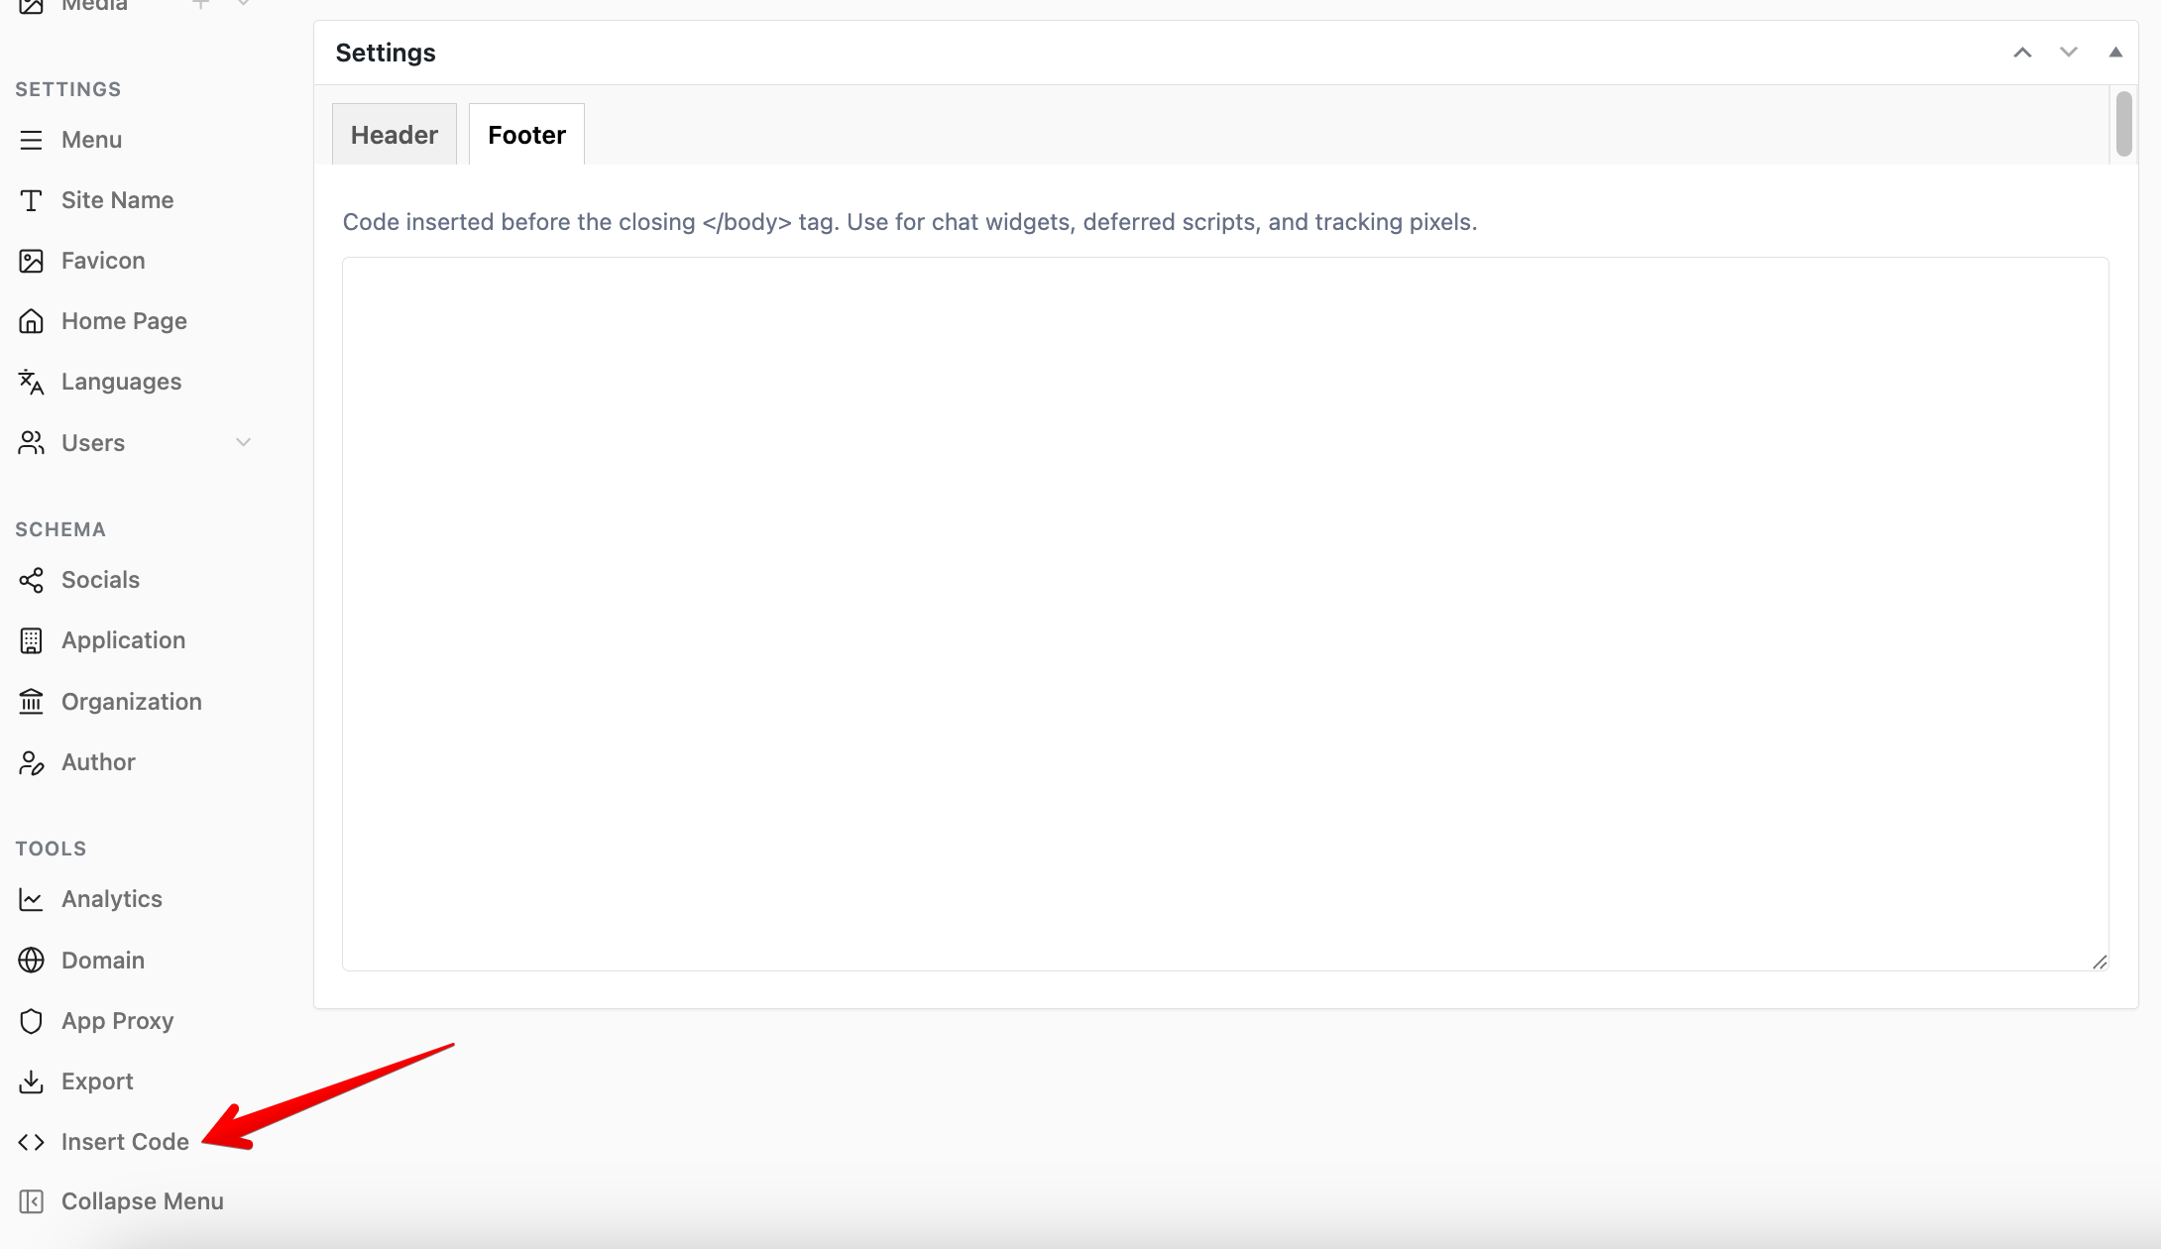Click the App Proxy shield icon
2161x1249 pixels.
pyautogui.click(x=31, y=1021)
